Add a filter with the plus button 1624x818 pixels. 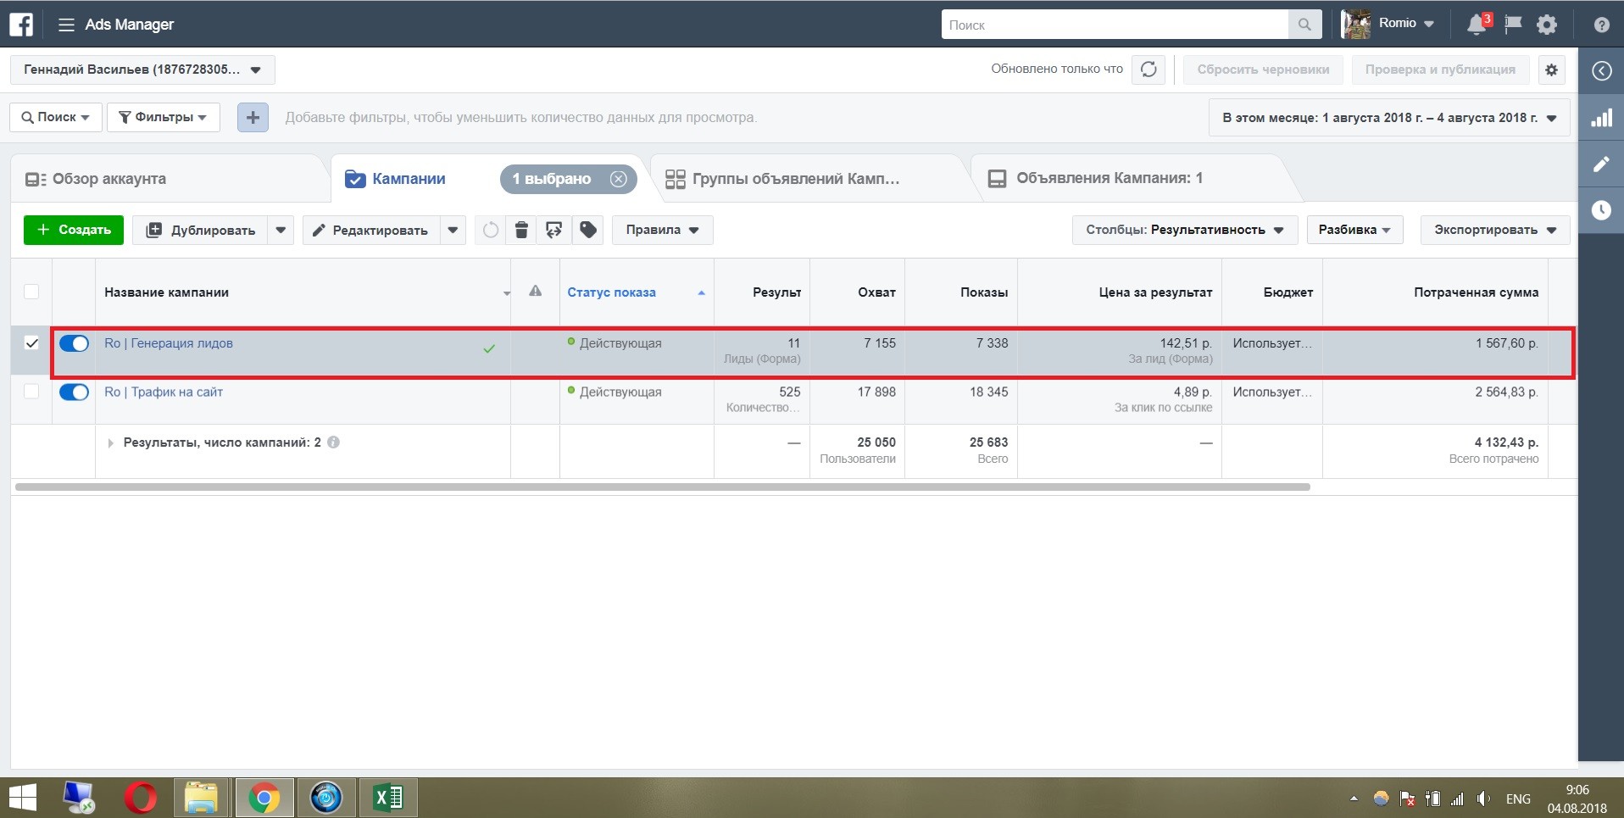[253, 117]
